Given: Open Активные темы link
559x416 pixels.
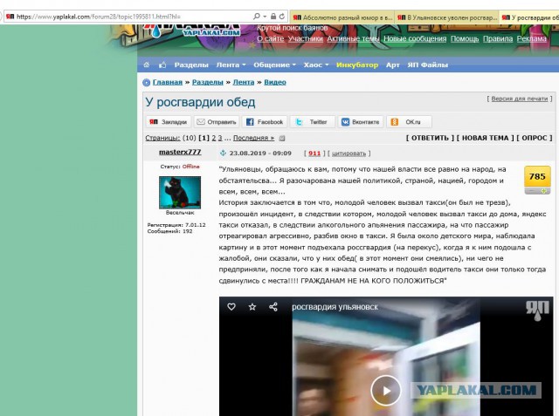Looking at the screenshot, I should [x=353, y=38].
